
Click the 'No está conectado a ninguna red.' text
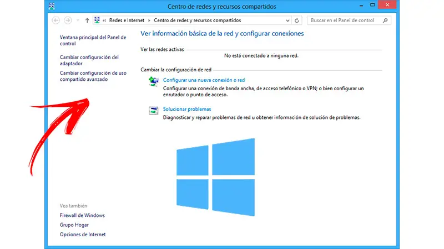pyautogui.click(x=261, y=56)
